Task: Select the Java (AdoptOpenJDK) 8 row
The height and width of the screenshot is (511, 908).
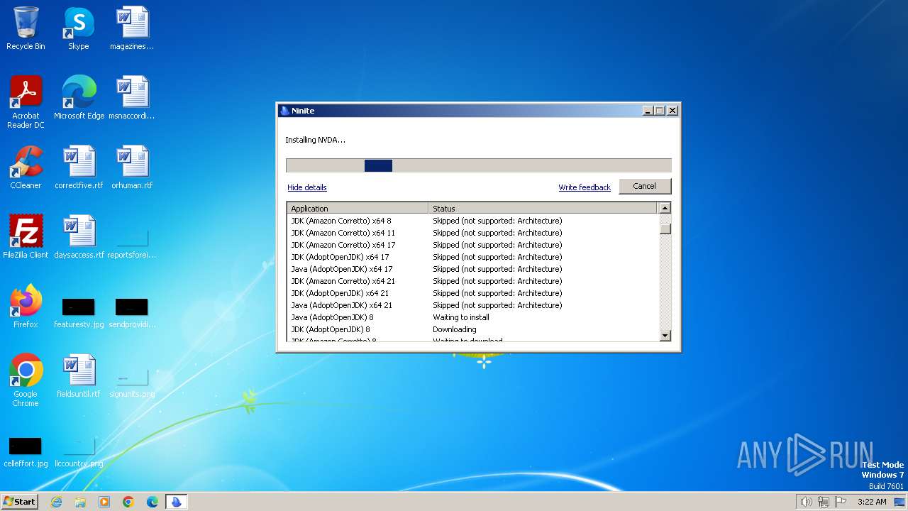Action: 472,317
